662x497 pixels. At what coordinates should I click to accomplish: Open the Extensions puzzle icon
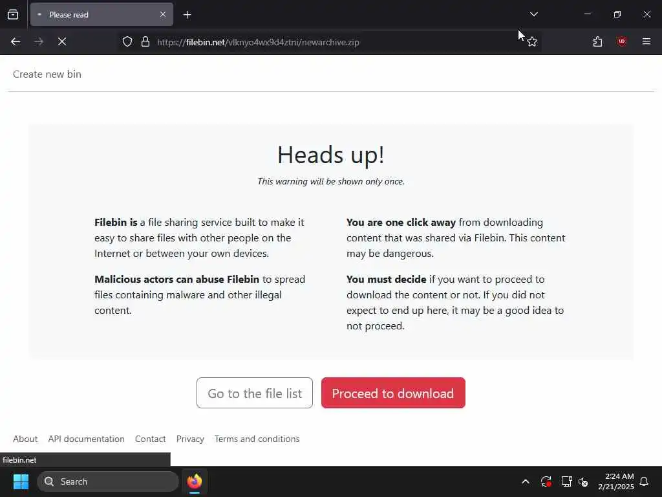[597, 41]
